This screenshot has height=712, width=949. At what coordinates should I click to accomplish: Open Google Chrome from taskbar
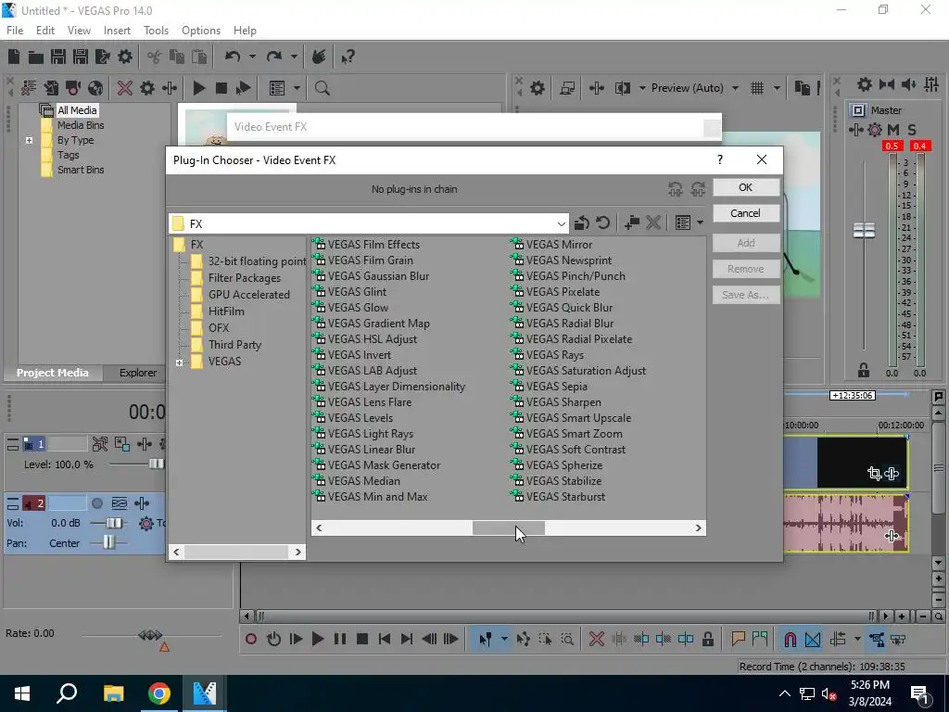(x=158, y=693)
